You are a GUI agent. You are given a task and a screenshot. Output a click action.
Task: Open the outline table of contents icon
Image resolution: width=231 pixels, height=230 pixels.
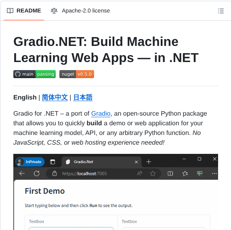(x=220, y=11)
